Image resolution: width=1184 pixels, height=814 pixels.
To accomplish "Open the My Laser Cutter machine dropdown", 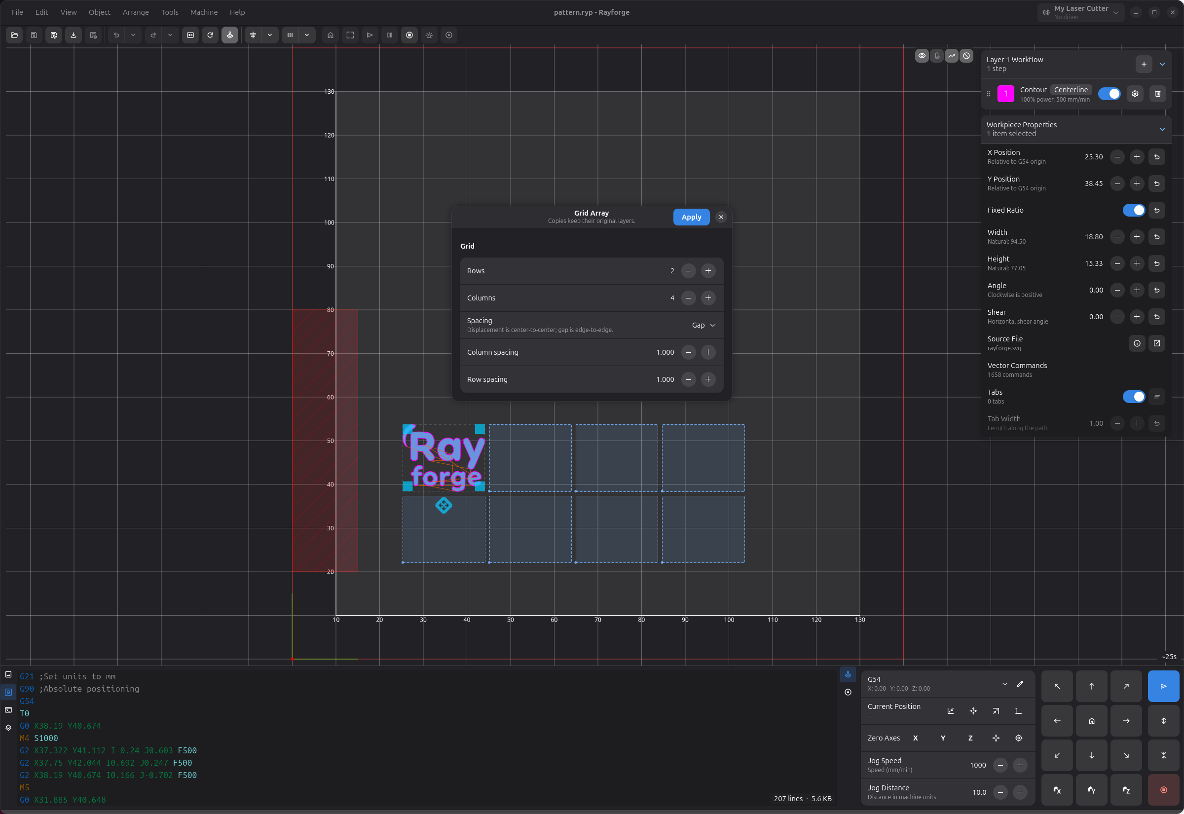I will tap(1080, 12).
